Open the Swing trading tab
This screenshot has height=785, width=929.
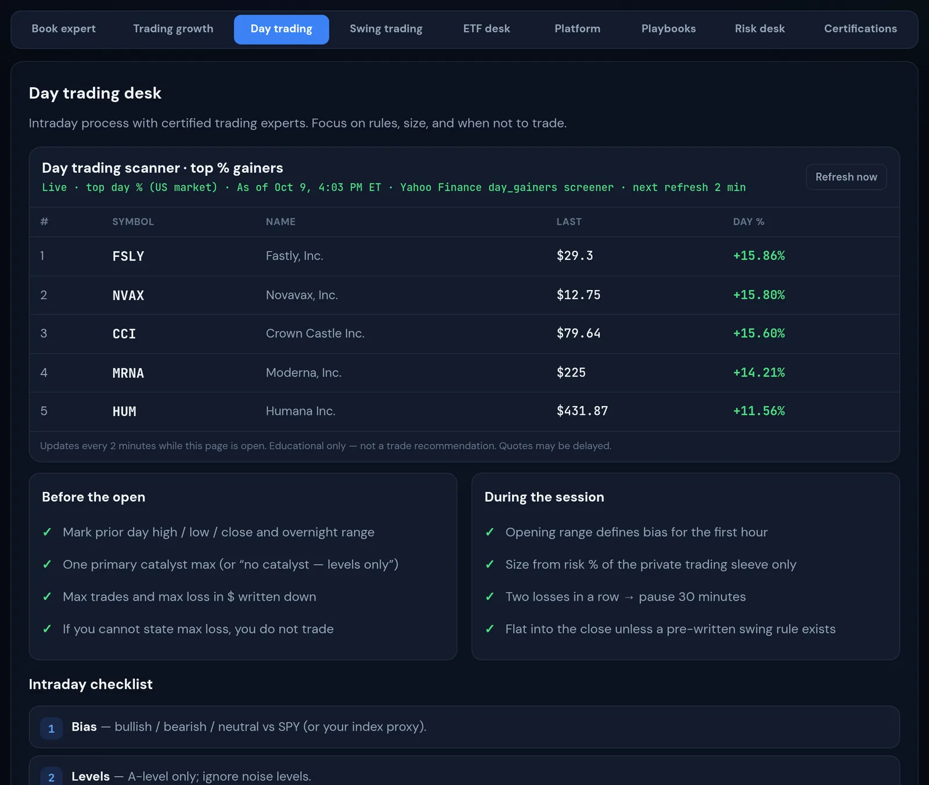point(386,29)
